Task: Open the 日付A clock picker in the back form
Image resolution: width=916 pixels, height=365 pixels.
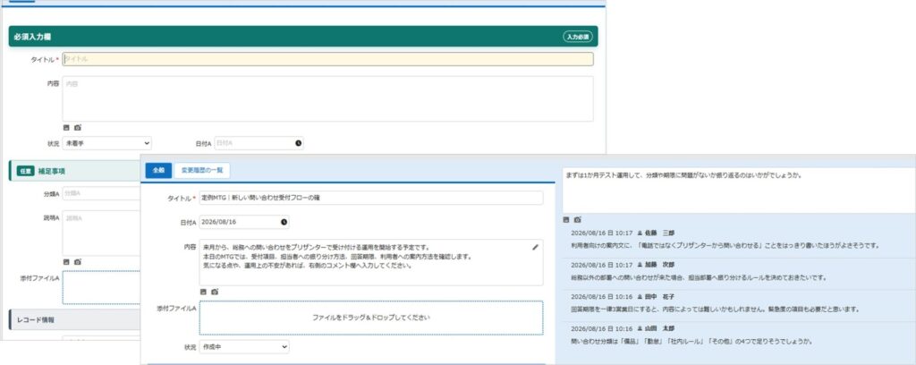Action: 299,143
